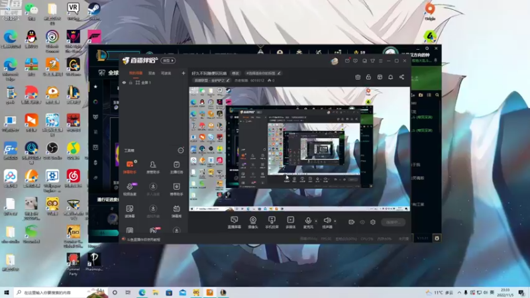Switch to the first scene tab in orange
This screenshot has width=530, height=298.
pos(136,74)
